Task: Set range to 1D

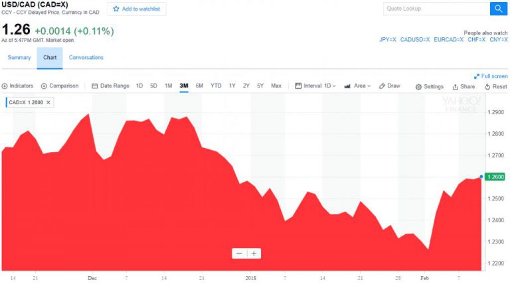Action: (x=139, y=86)
